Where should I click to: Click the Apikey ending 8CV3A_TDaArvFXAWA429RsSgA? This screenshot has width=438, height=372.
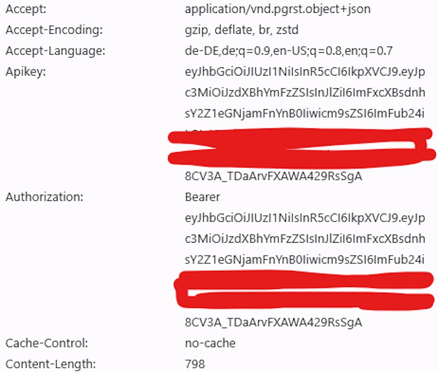click(x=273, y=176)
